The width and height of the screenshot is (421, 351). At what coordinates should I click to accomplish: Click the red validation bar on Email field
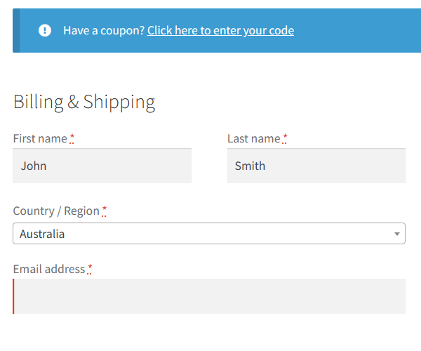click(x=13, y=296)
